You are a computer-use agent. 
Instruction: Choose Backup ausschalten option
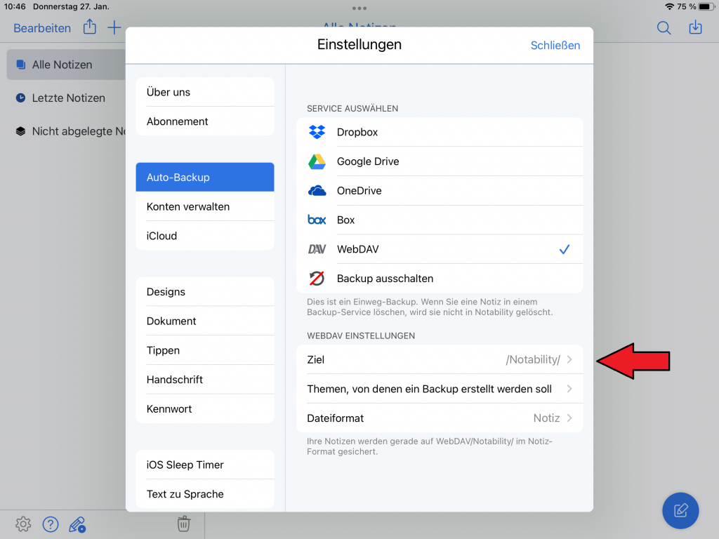pyautogui.click(x=440, y=279)
